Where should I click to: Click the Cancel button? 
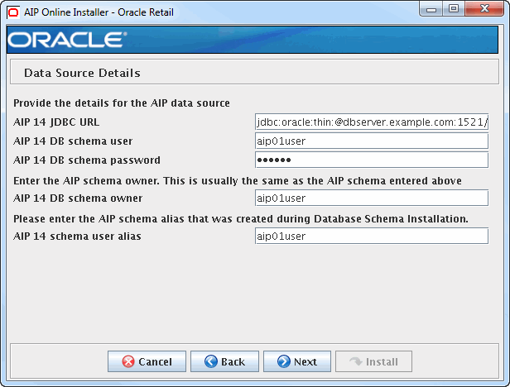point(147,361)
